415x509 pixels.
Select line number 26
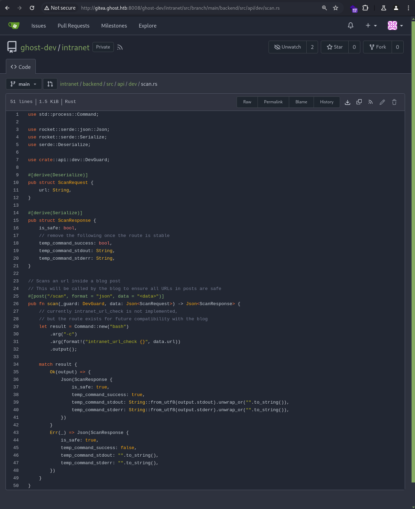point(16,304)
